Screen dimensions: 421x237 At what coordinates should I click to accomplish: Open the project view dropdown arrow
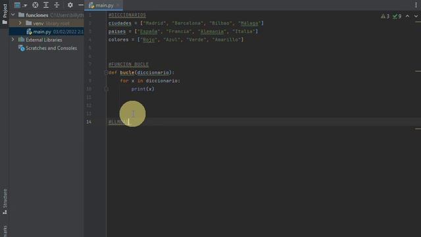[25, 5]
